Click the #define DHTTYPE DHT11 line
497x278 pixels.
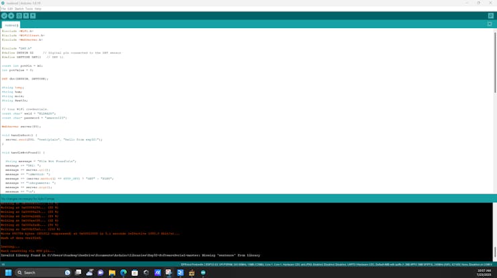coord(33,57)
